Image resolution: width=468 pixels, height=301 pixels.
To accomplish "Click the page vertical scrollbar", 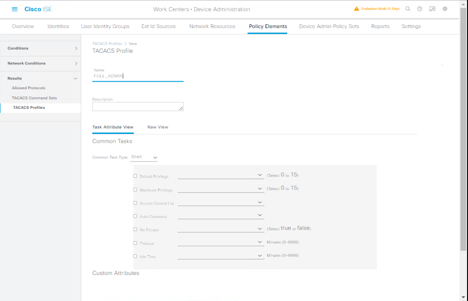I will 463,128.
